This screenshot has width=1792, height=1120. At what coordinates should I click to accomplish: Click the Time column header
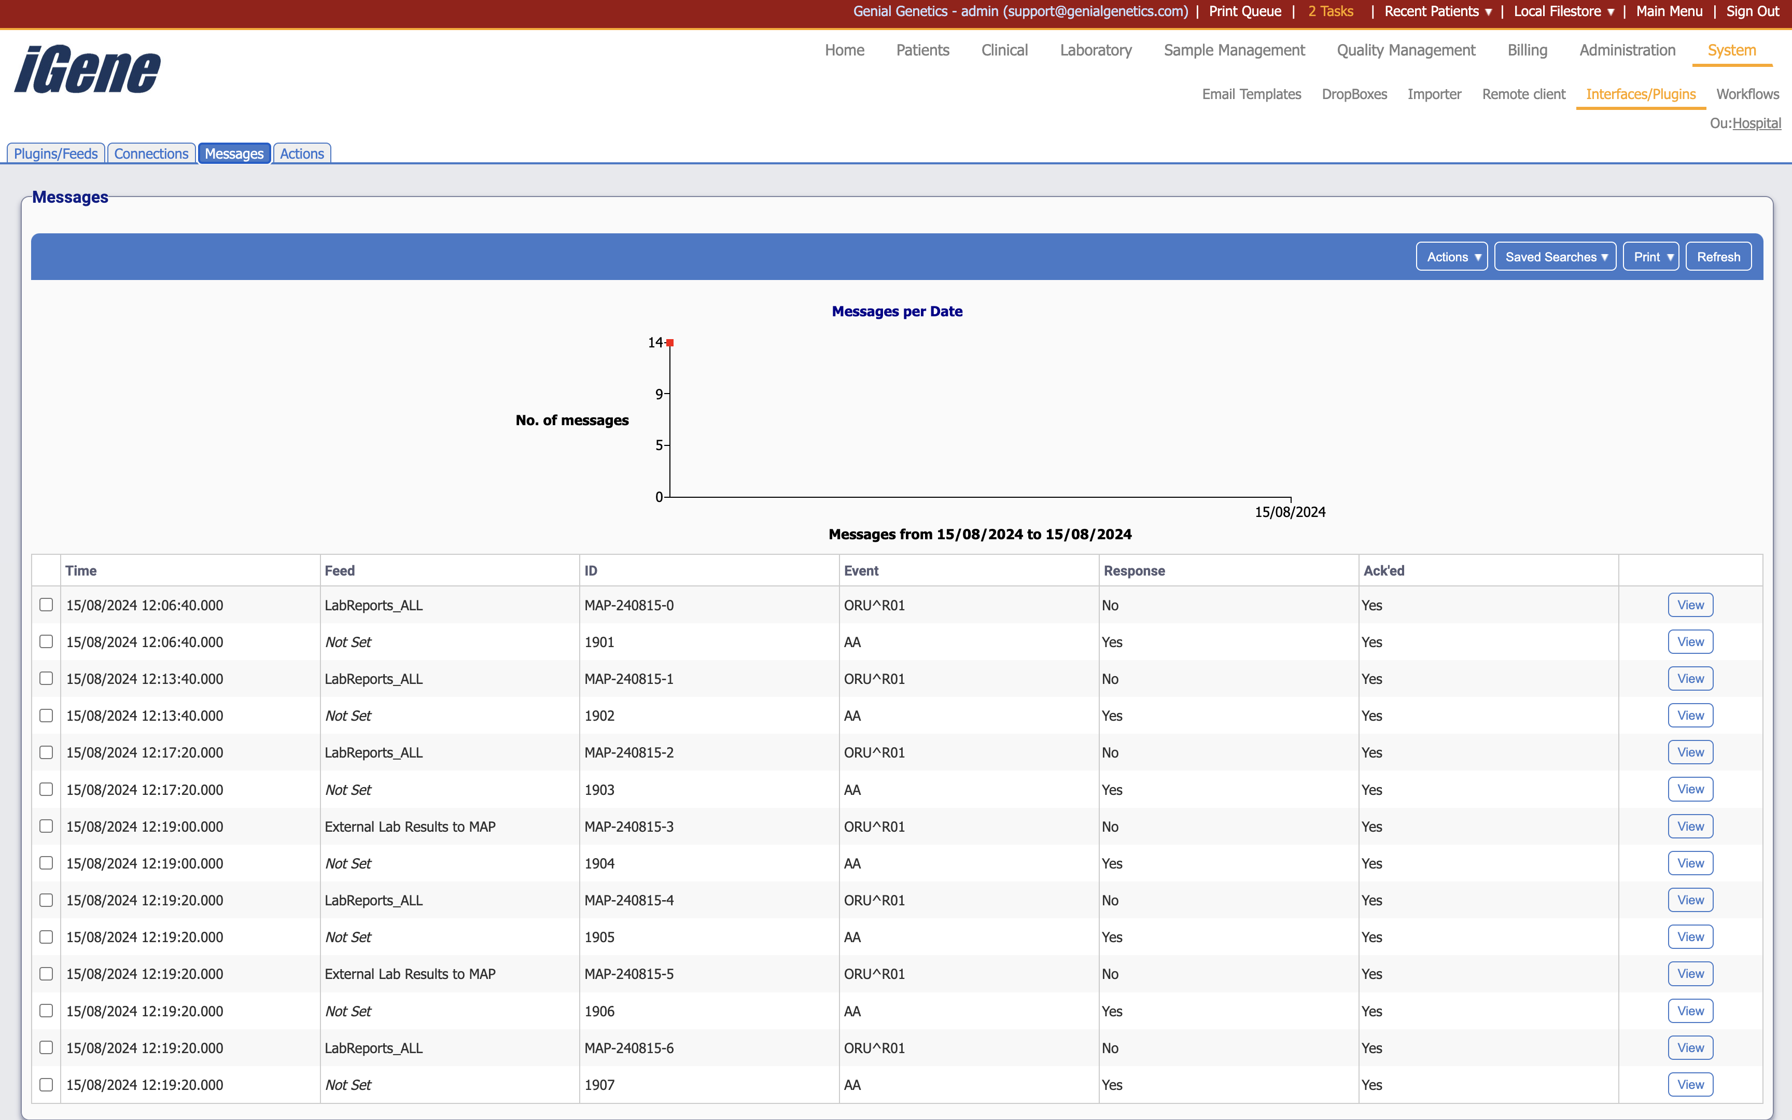pos(81,570)
